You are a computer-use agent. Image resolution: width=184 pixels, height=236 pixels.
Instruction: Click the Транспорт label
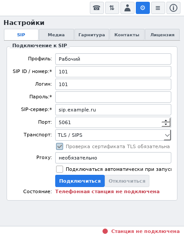[38, 135]
